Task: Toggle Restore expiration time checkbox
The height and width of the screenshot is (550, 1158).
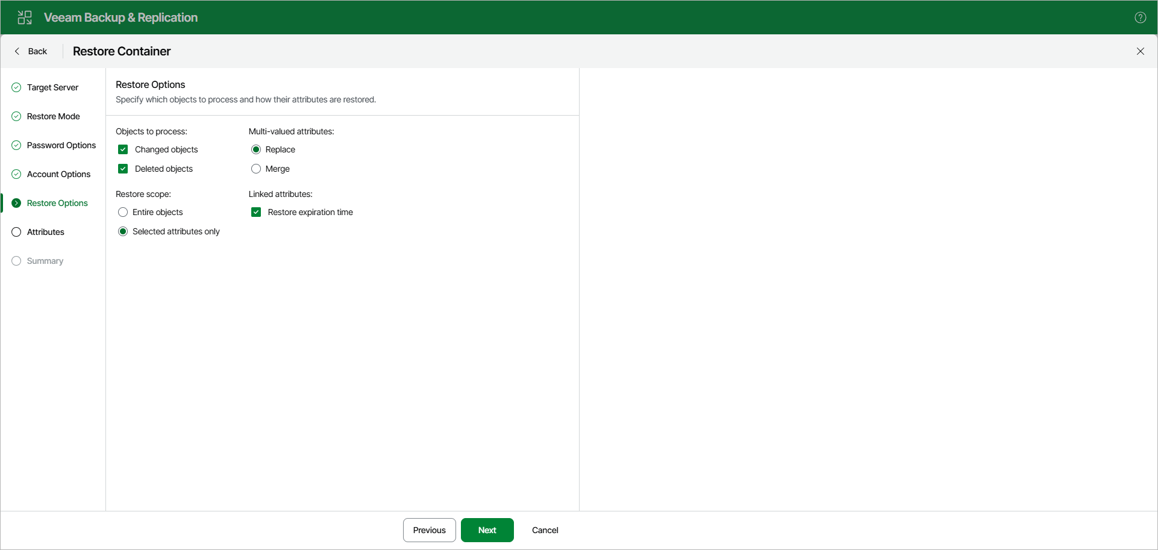Action: (256, 212)
